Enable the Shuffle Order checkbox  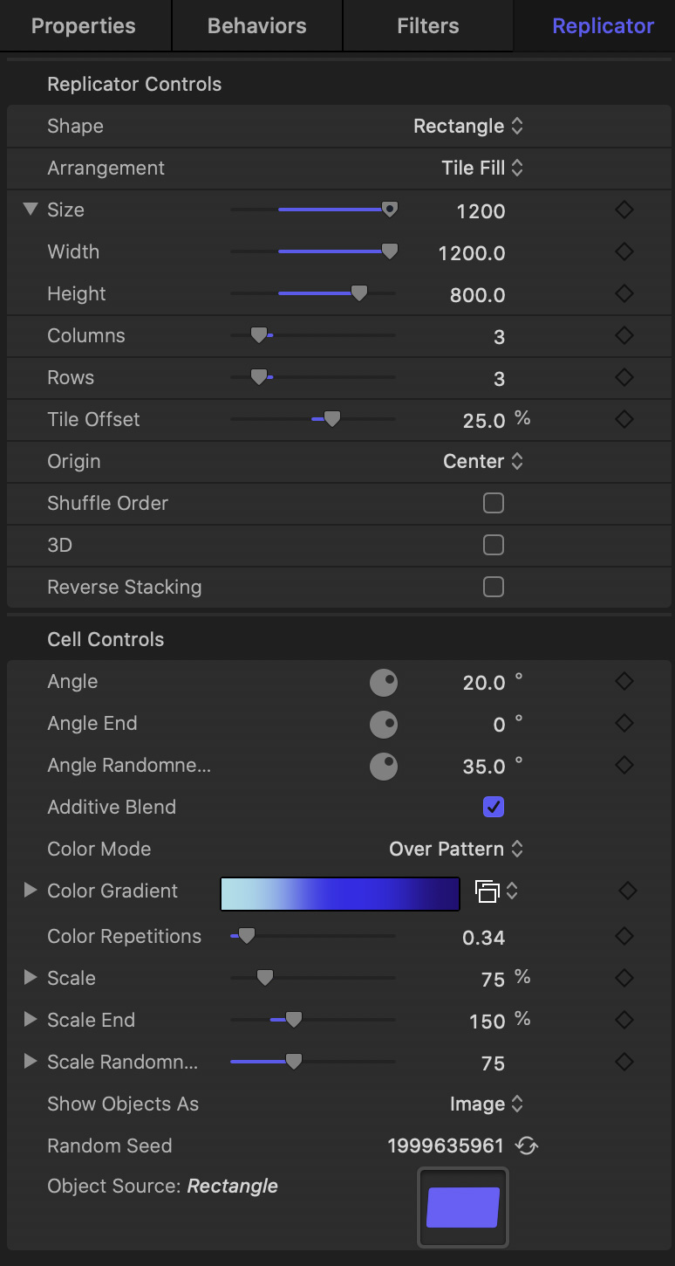[494, 503]
